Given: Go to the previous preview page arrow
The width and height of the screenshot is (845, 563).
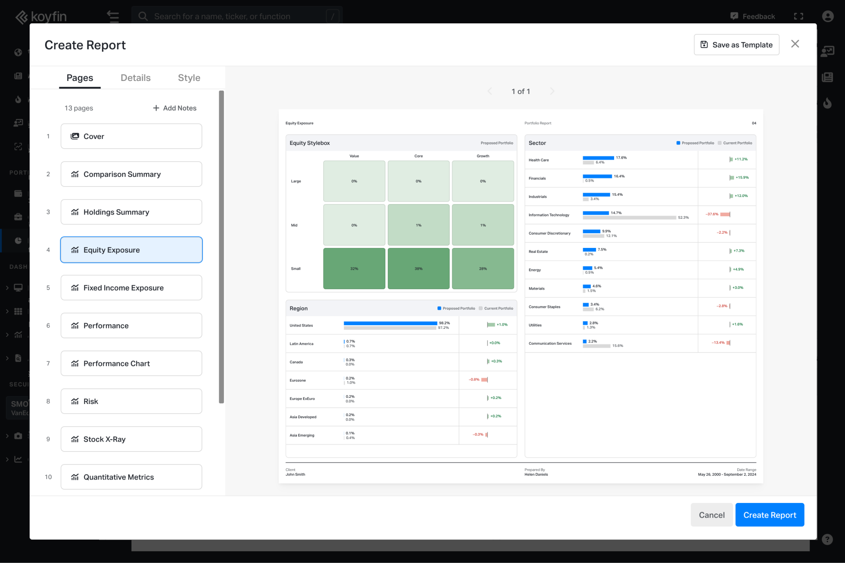Looking at the screenshot, I should coord(490,91).
